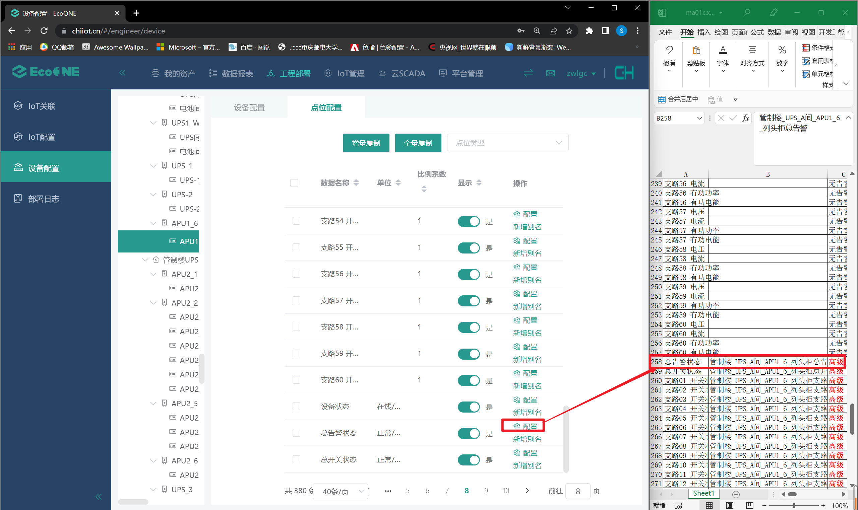Collapse the APU2_5 tree node
Viewport: 858px width, 510px height.
[154, 404]
